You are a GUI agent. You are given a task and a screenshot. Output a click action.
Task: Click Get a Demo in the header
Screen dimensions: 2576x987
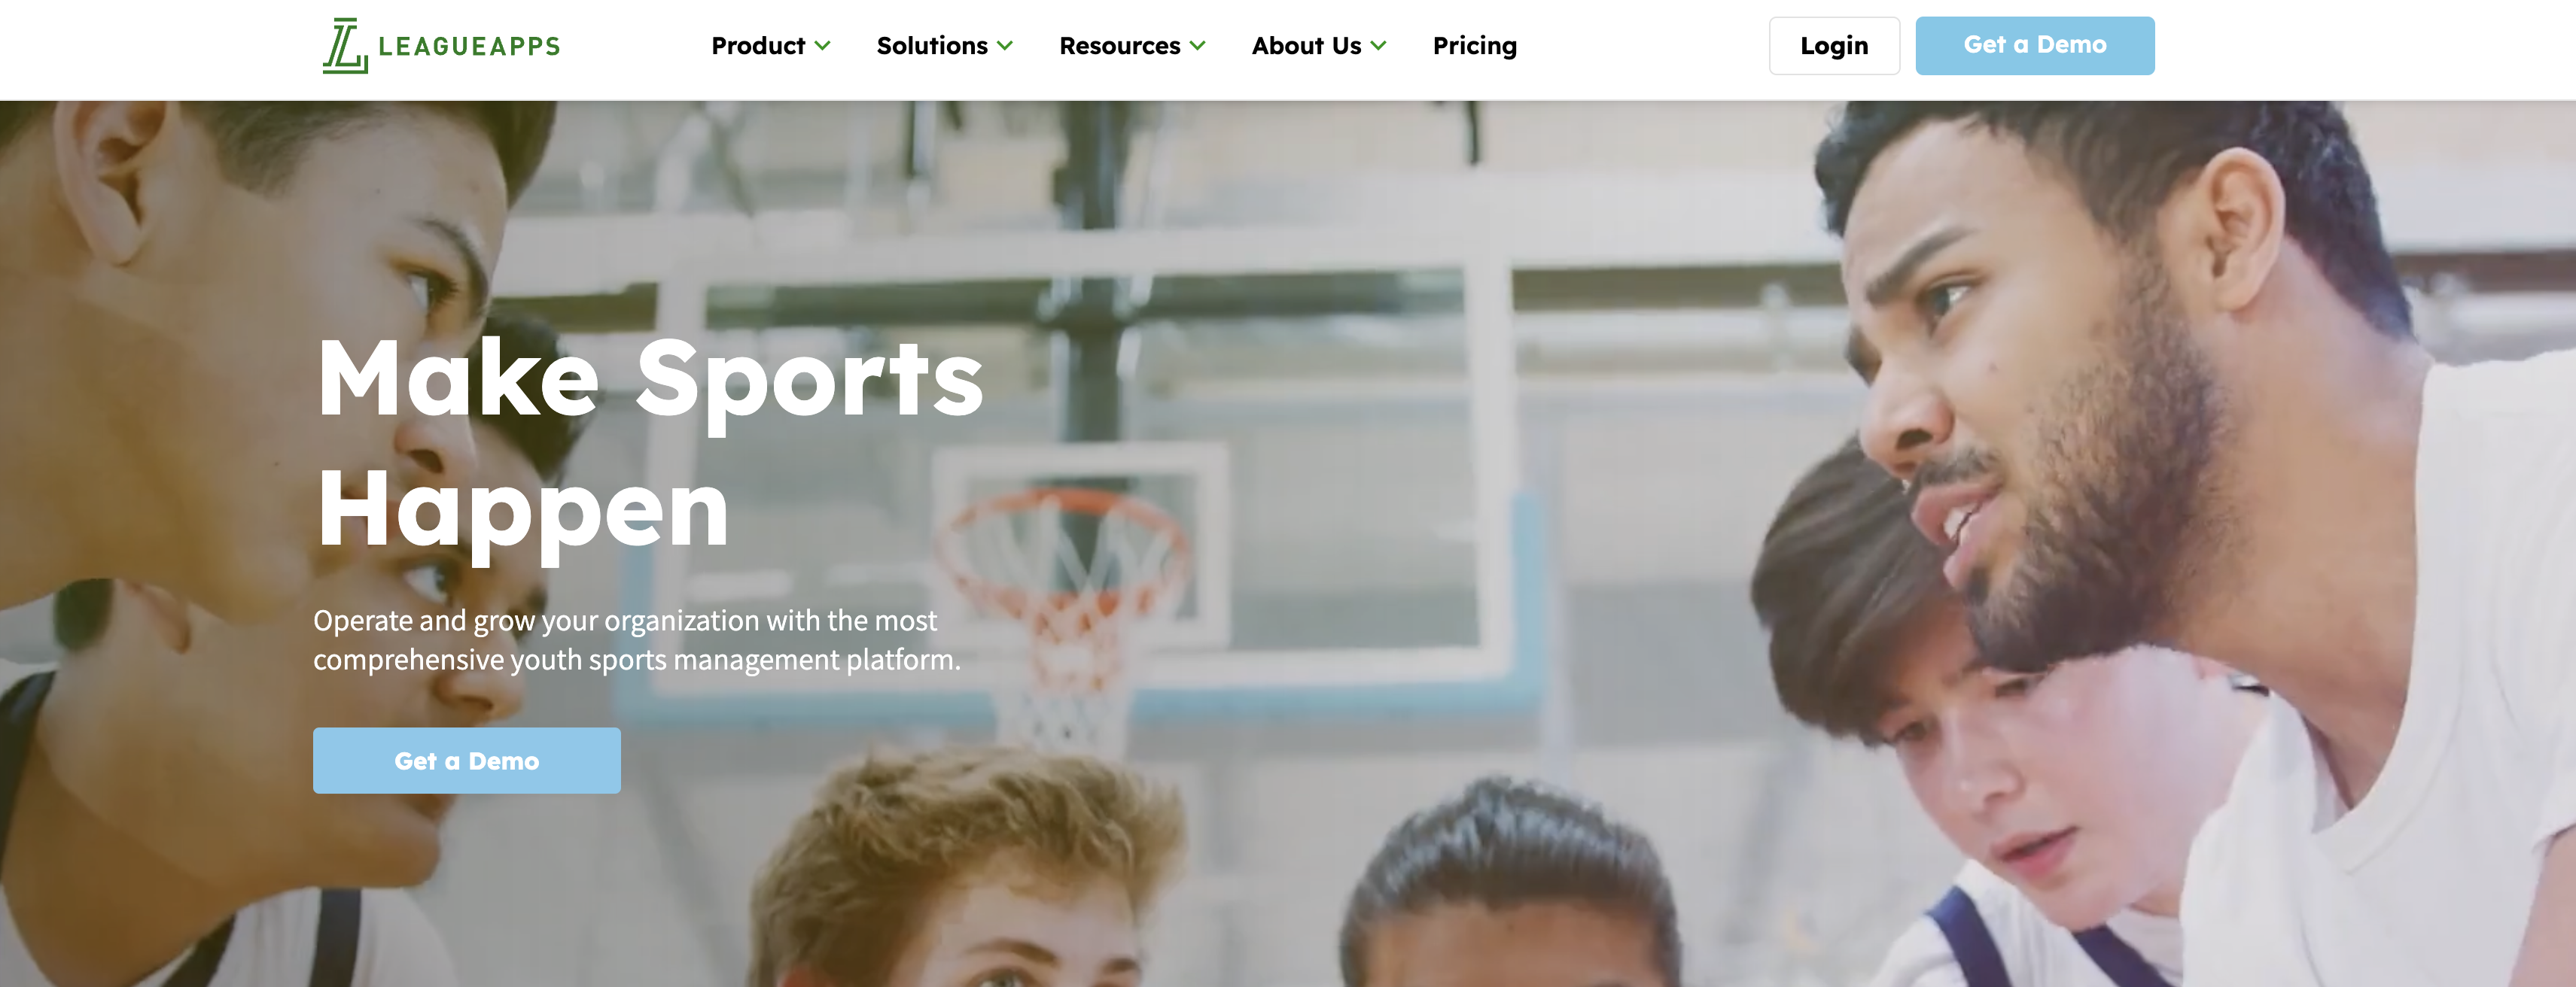click(2035, 46)
